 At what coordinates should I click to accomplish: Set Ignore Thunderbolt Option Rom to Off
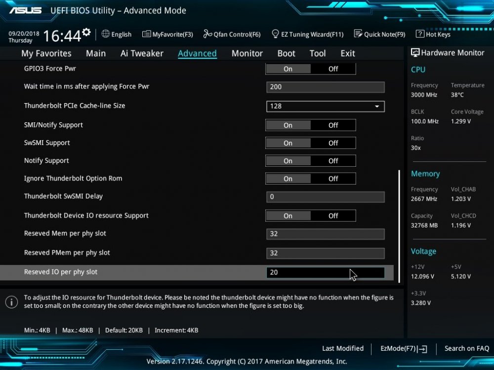coord(333,179)
